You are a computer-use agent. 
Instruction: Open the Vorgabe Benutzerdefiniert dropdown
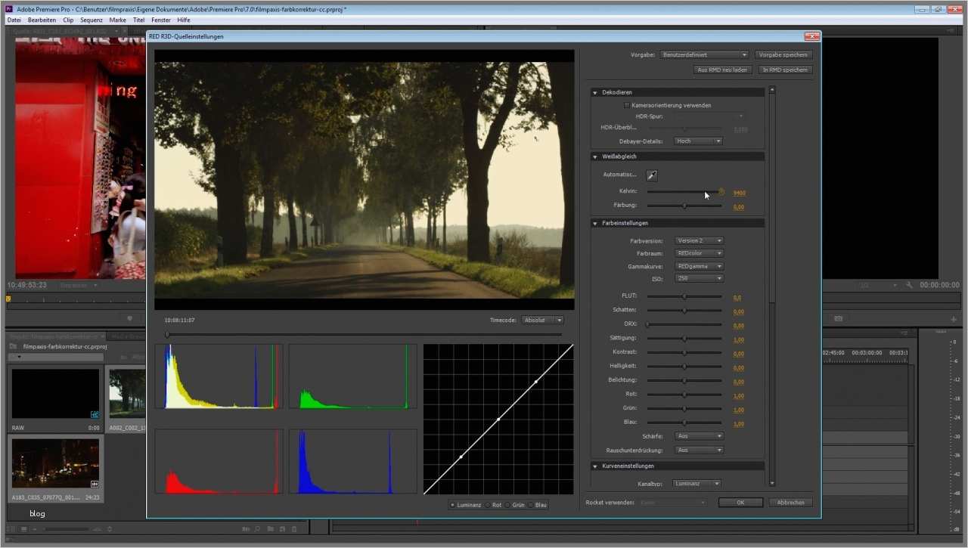point(703,54)
